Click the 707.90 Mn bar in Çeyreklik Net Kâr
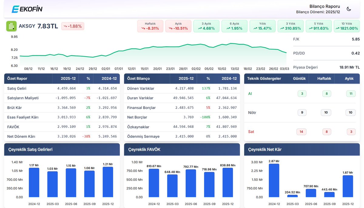This screenshot has width=364, height=208. click(311, 193)
